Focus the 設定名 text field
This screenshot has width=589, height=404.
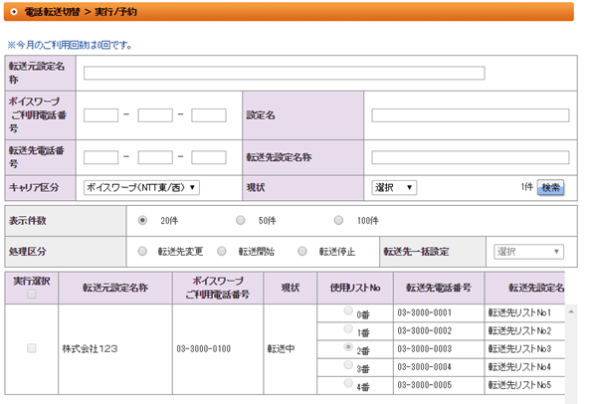pos(471,115)
